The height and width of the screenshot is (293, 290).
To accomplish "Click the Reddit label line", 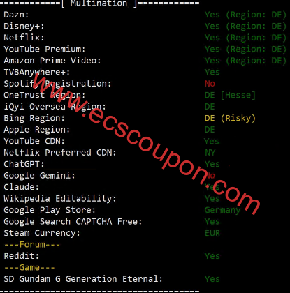I will (21, 256).
